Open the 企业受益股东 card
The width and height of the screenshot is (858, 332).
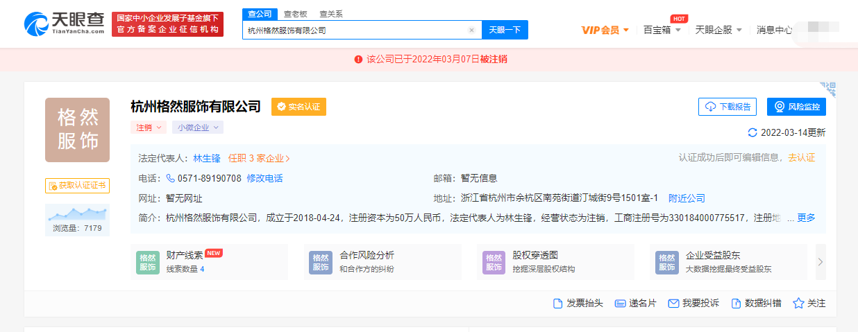tap(729, 261)
